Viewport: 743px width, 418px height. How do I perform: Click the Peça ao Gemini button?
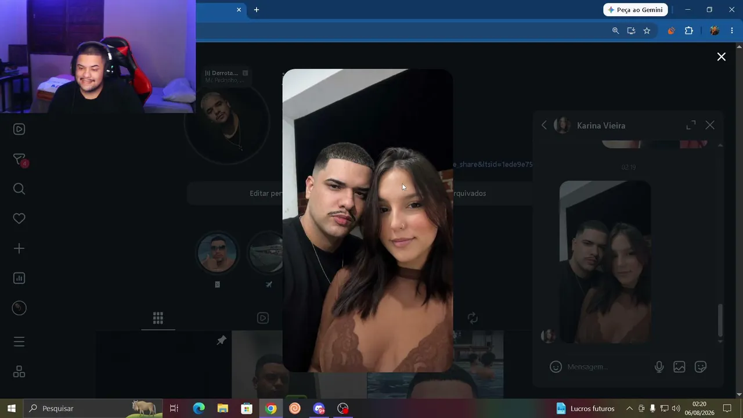[636, 10]
